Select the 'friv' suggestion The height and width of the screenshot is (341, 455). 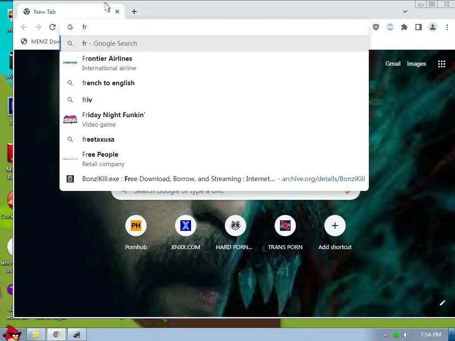coord(214,100)
